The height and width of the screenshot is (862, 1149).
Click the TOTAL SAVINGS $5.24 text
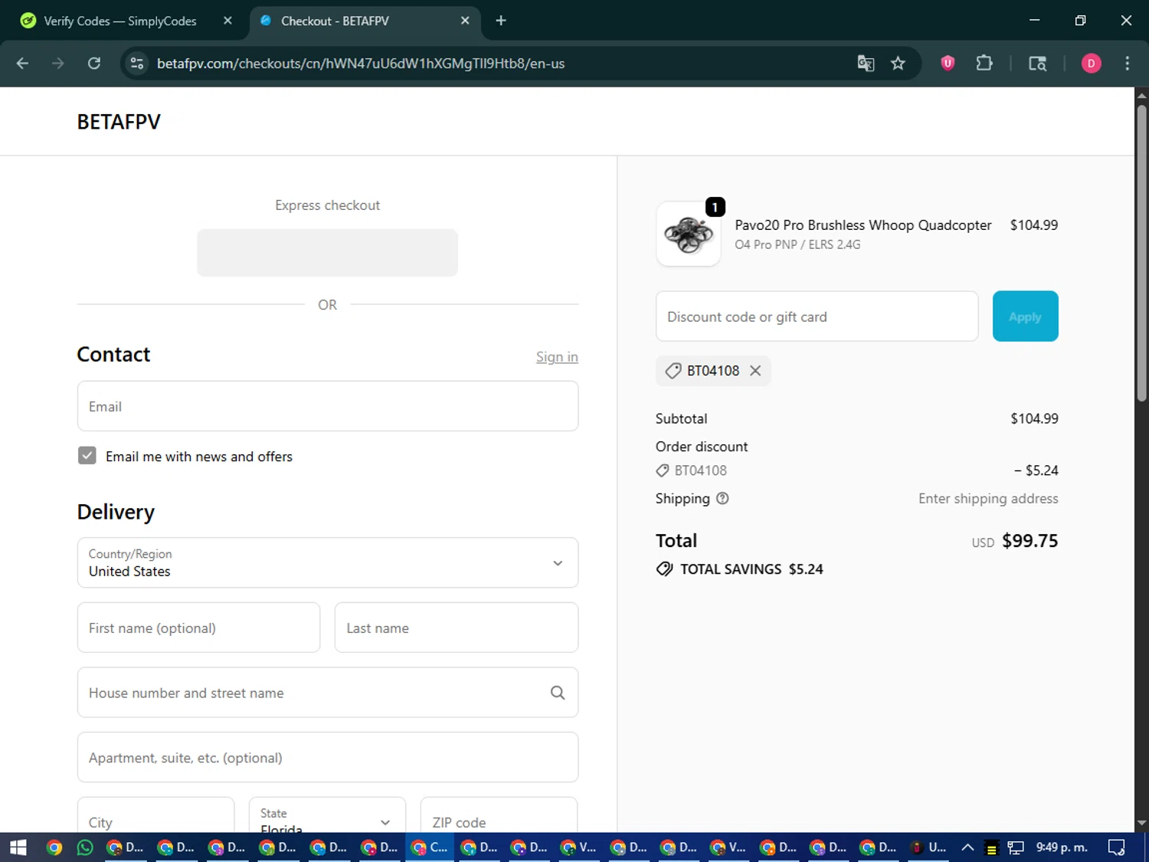point(751,569)
